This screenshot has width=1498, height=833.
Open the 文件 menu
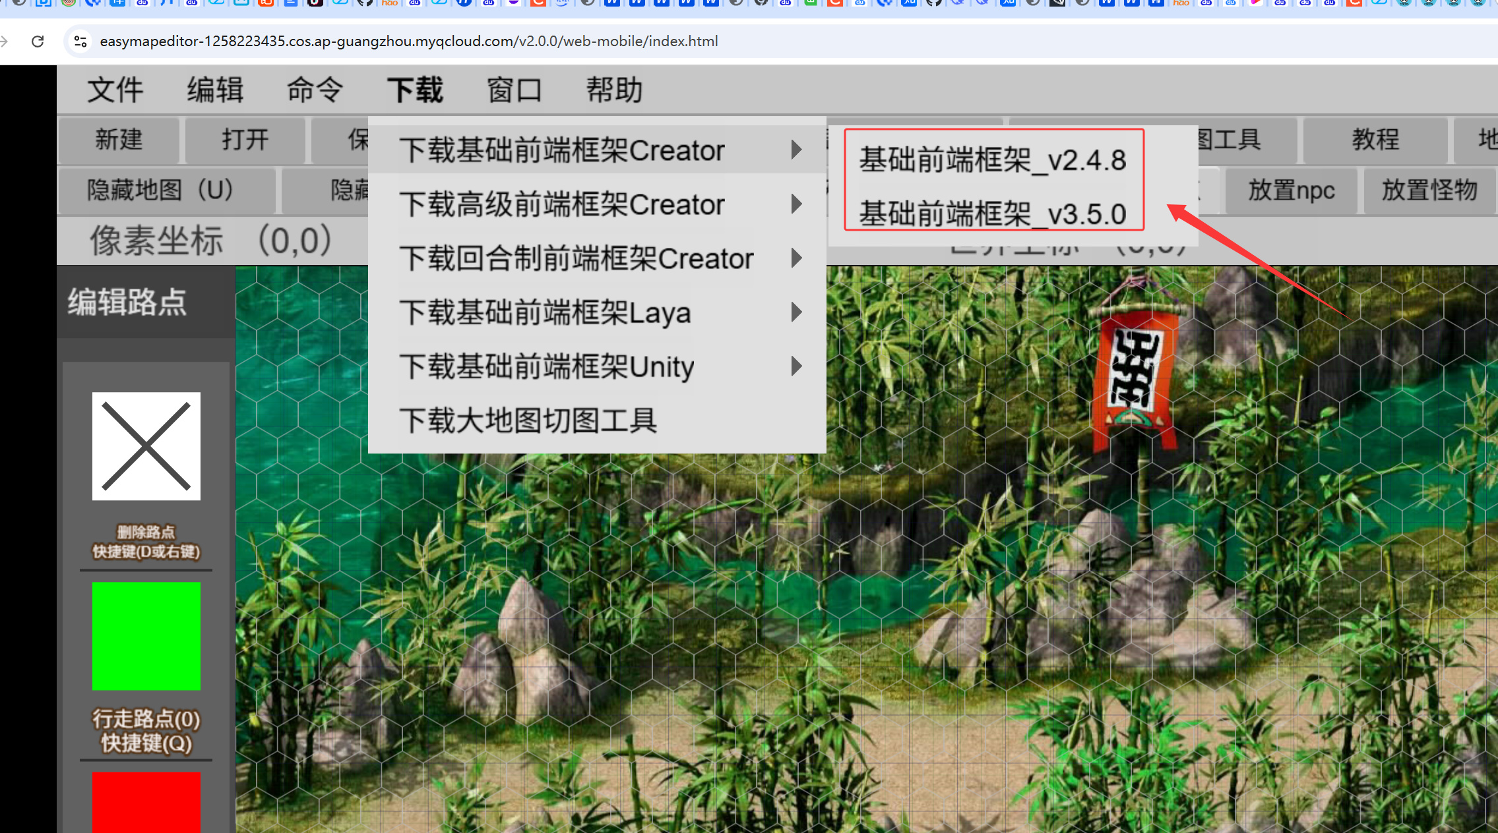[x=115, y=90]
